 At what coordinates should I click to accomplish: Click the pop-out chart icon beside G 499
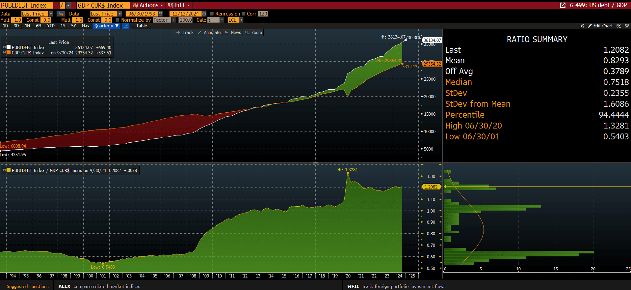click(563, 5)
